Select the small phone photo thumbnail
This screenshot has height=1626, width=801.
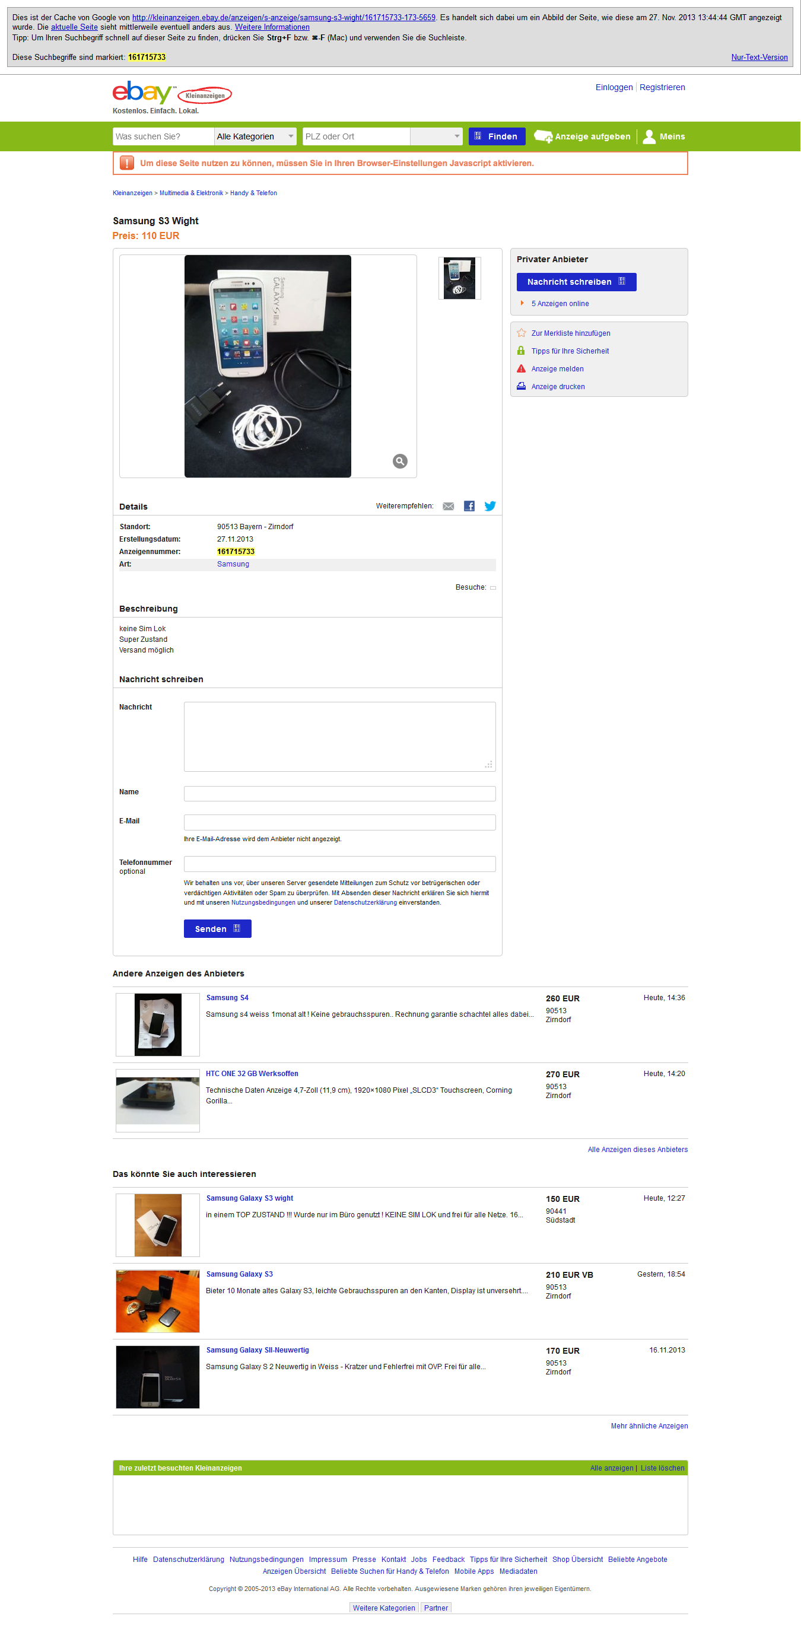tap(459, 278)
